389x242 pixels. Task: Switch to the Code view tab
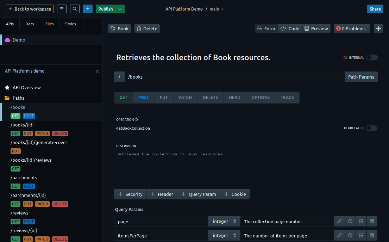point(290,29)
